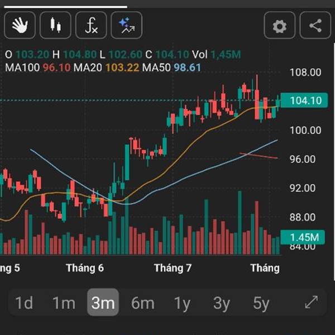Click the Tháng 7 date axis label
Screen dimensions: 335x335
click(x=173, y=268)
